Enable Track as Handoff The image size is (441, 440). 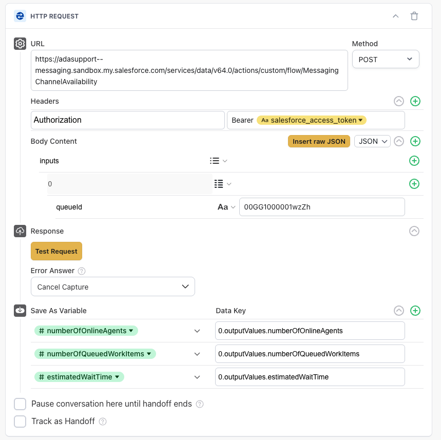click(x=20, y=421)
